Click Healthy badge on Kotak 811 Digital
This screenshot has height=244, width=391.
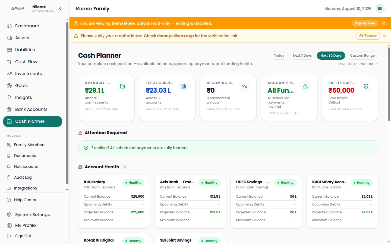[x=133, y=241]
